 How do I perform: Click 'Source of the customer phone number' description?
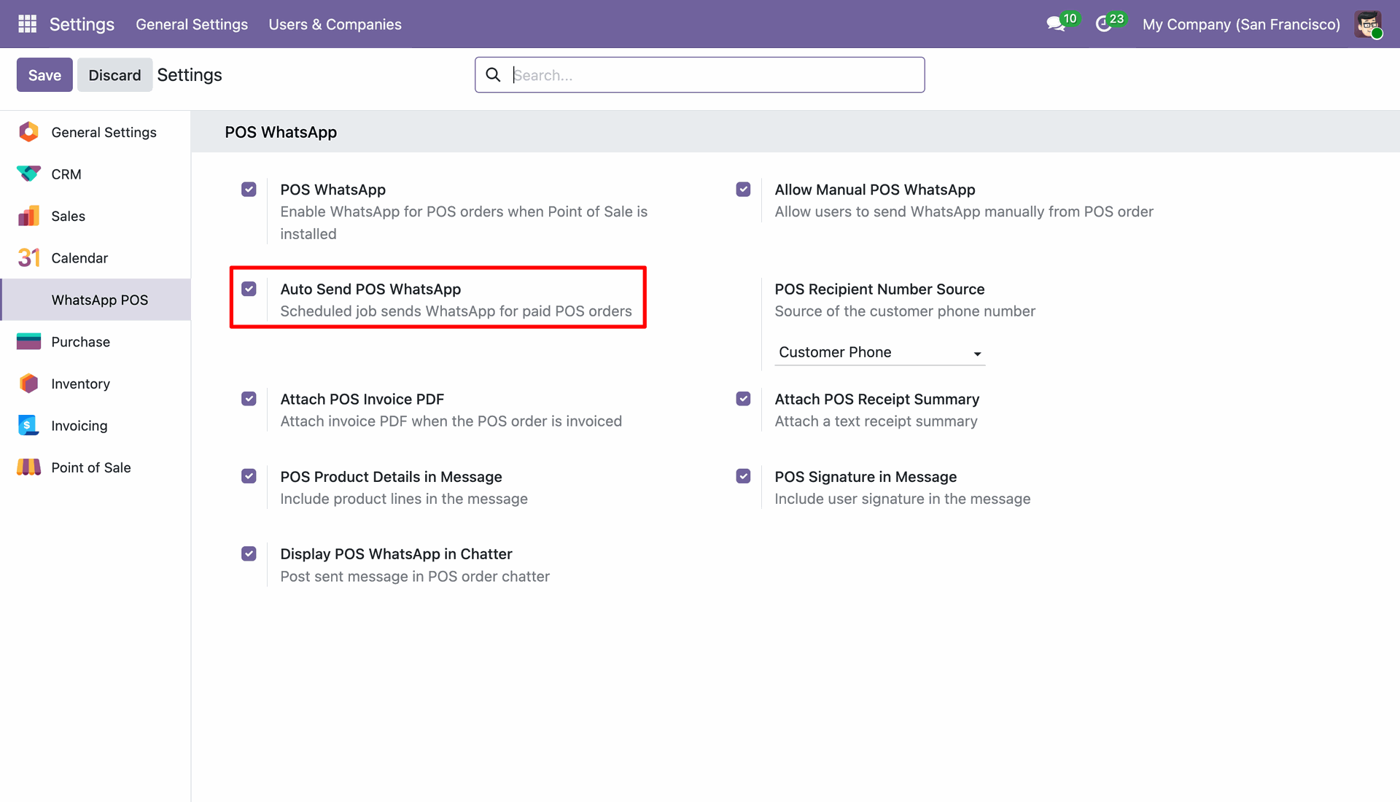click(904, 311)
